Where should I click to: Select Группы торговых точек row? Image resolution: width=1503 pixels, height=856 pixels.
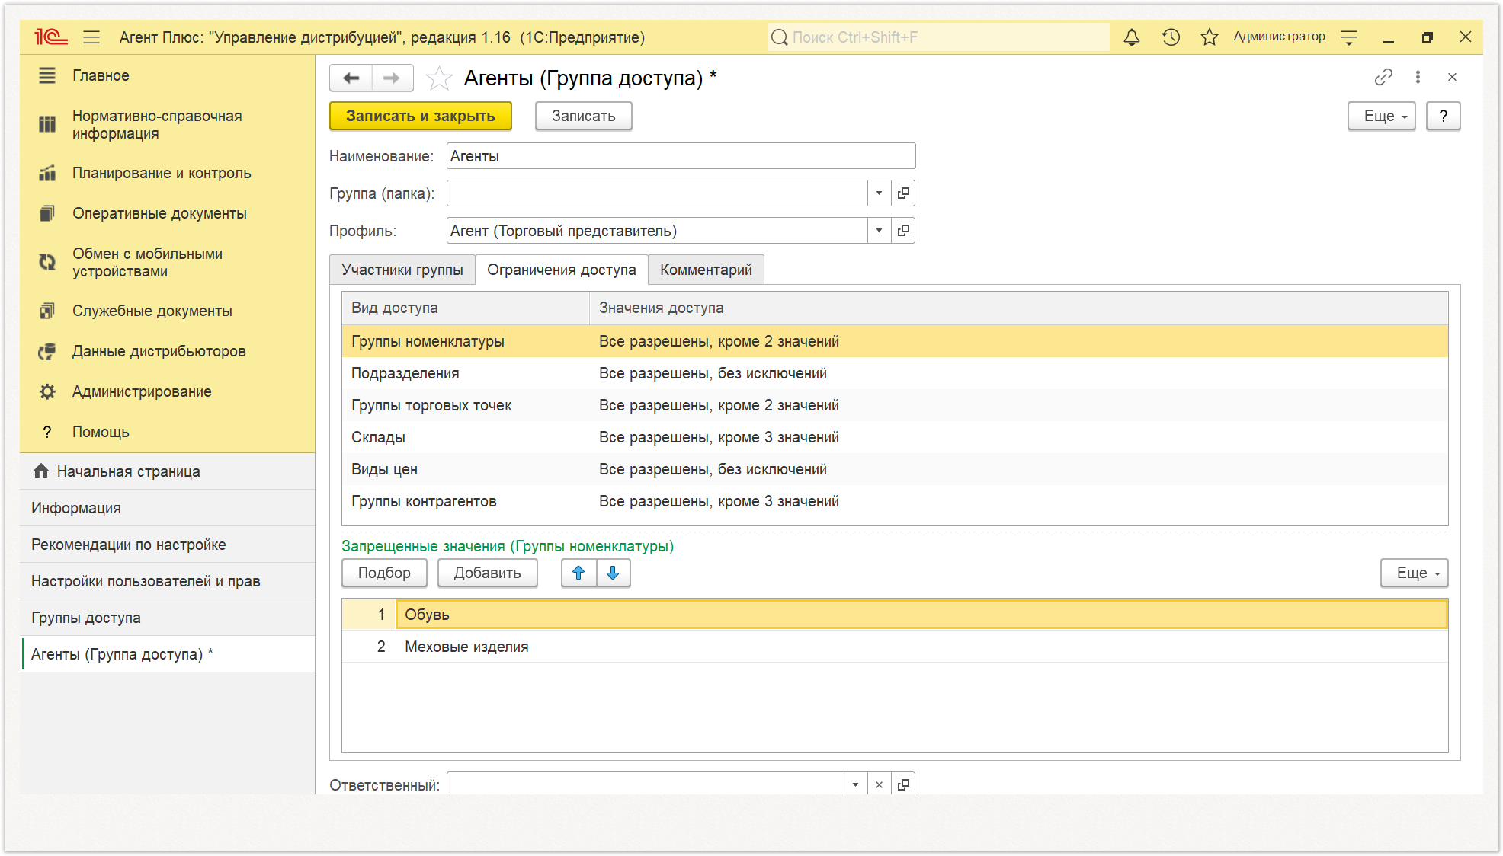895,405
